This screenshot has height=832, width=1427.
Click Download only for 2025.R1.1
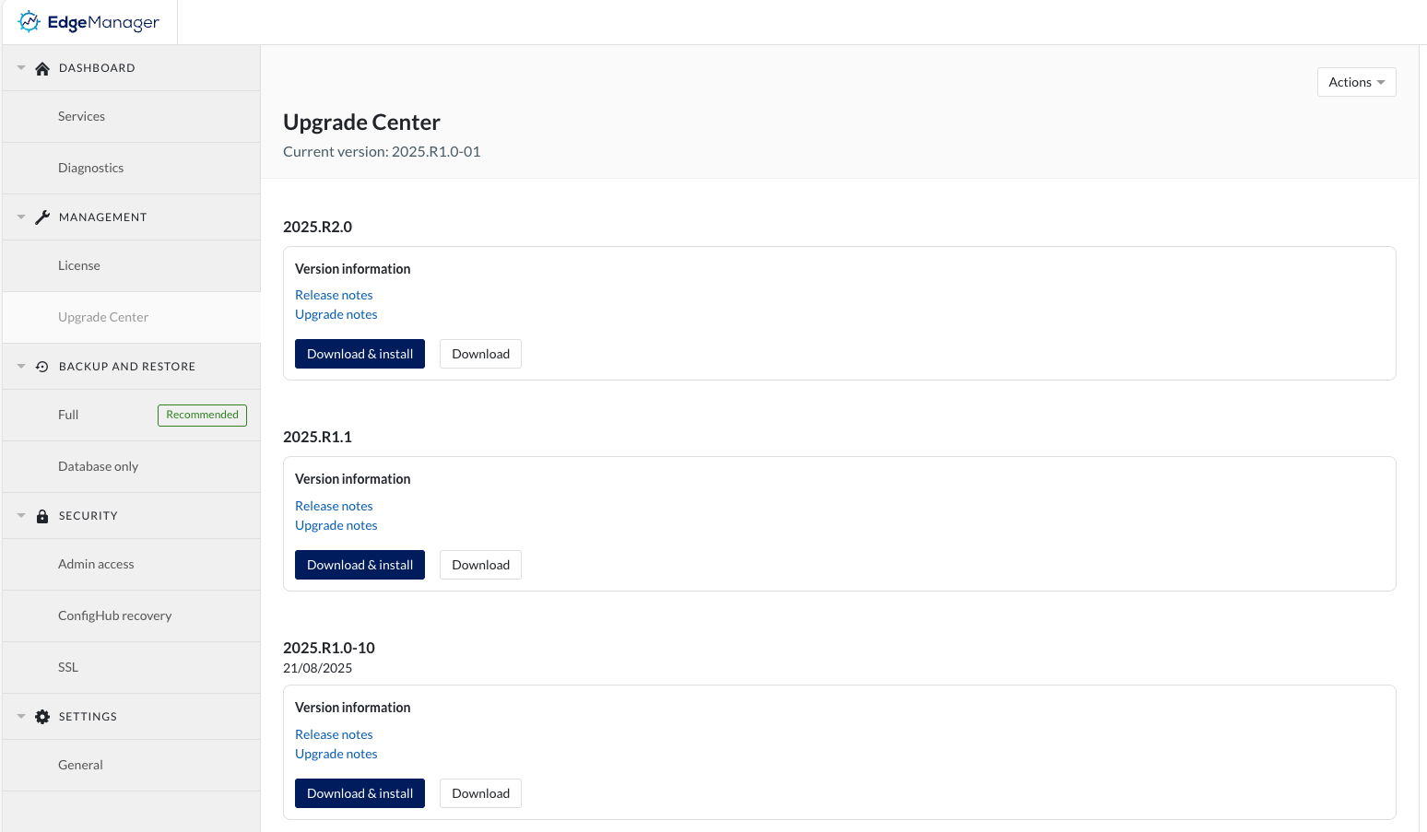click(480, 565)
